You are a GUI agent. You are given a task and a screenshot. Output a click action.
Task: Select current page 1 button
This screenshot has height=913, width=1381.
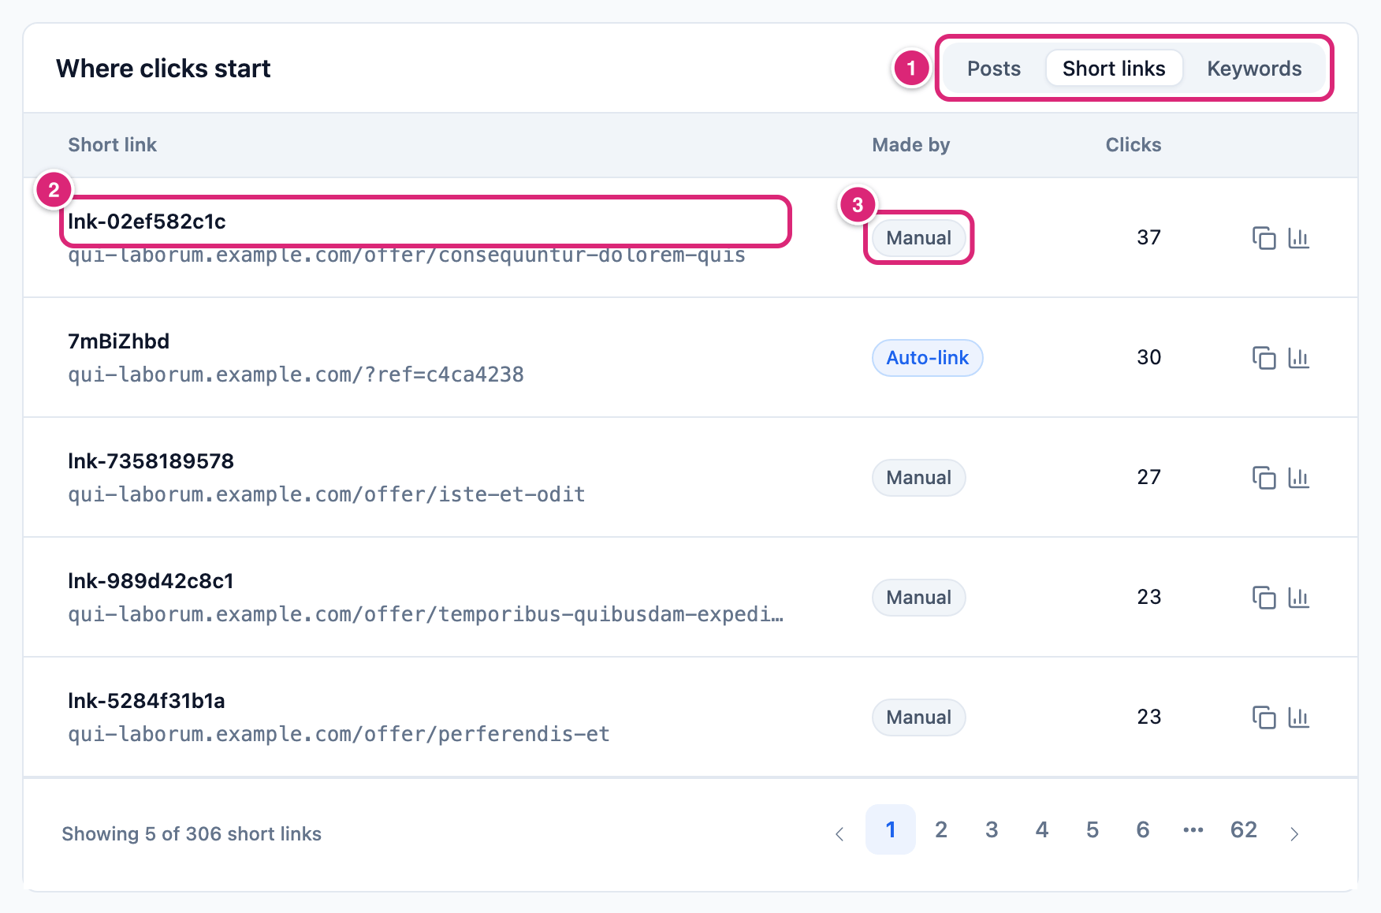891,829
